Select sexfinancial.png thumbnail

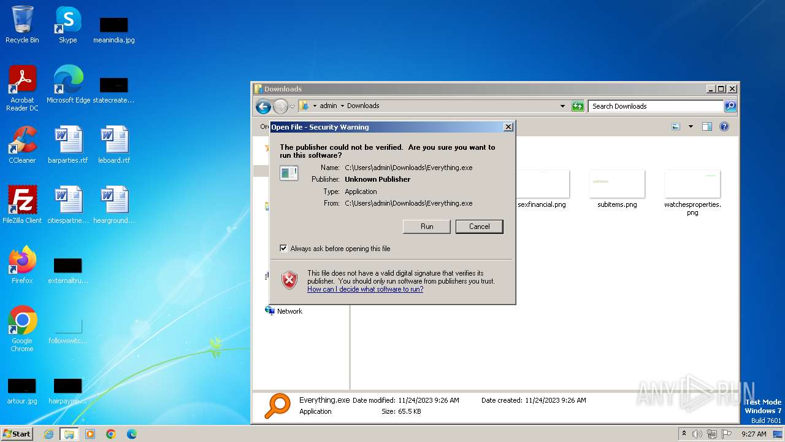(542, 190)
